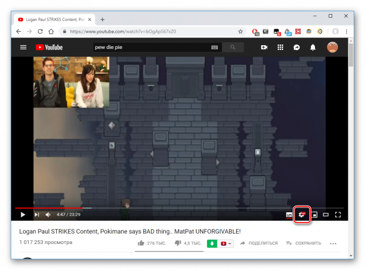
Task: Mute the video volume
Action: click(48, 214)
